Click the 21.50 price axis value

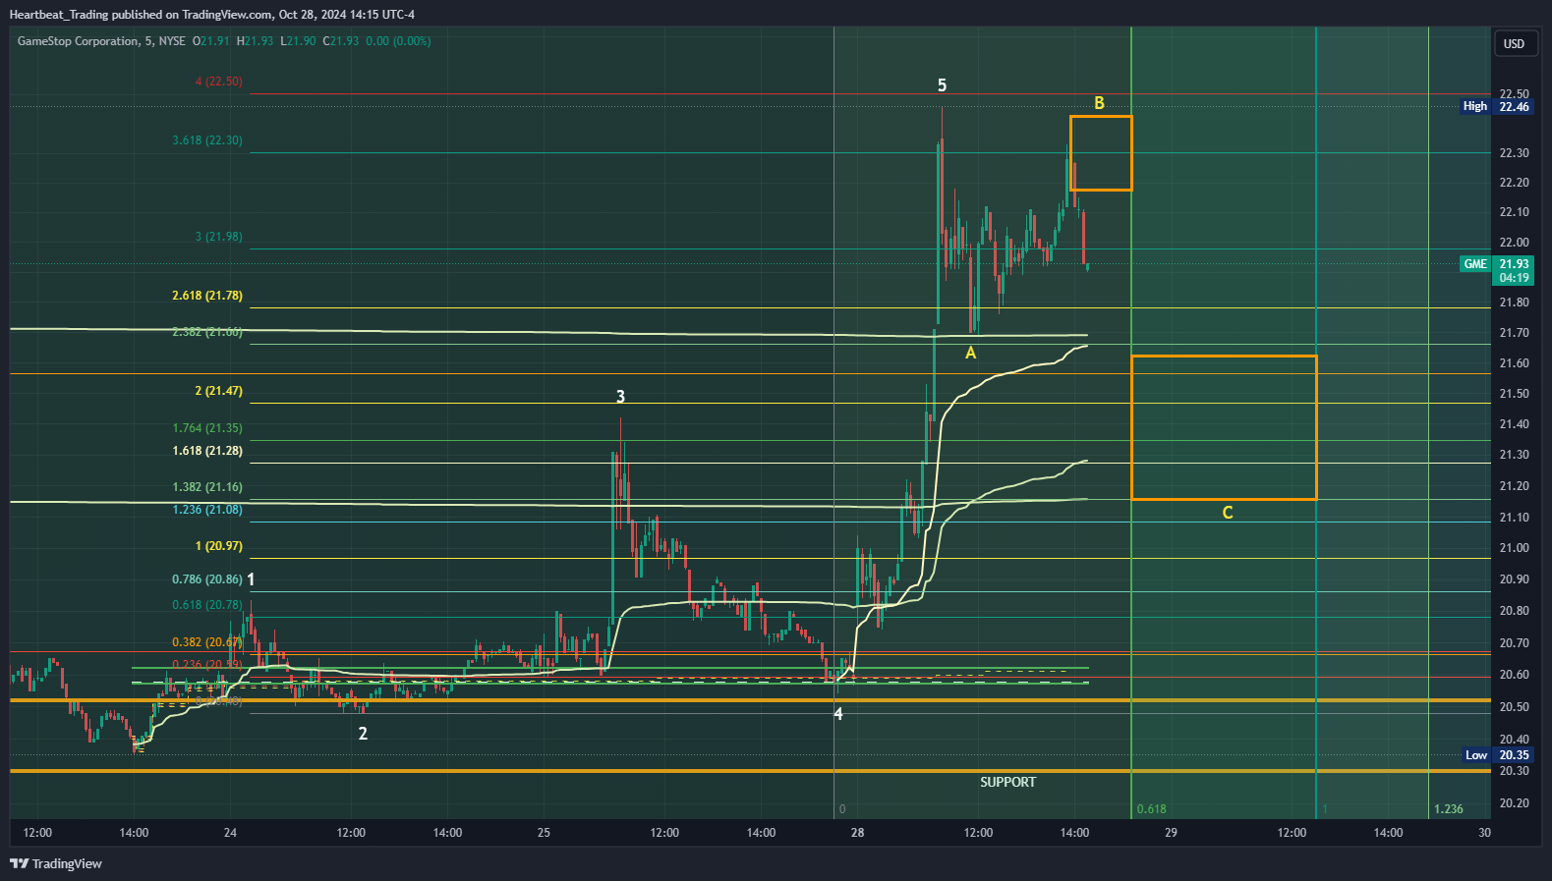coord(1514,394)
